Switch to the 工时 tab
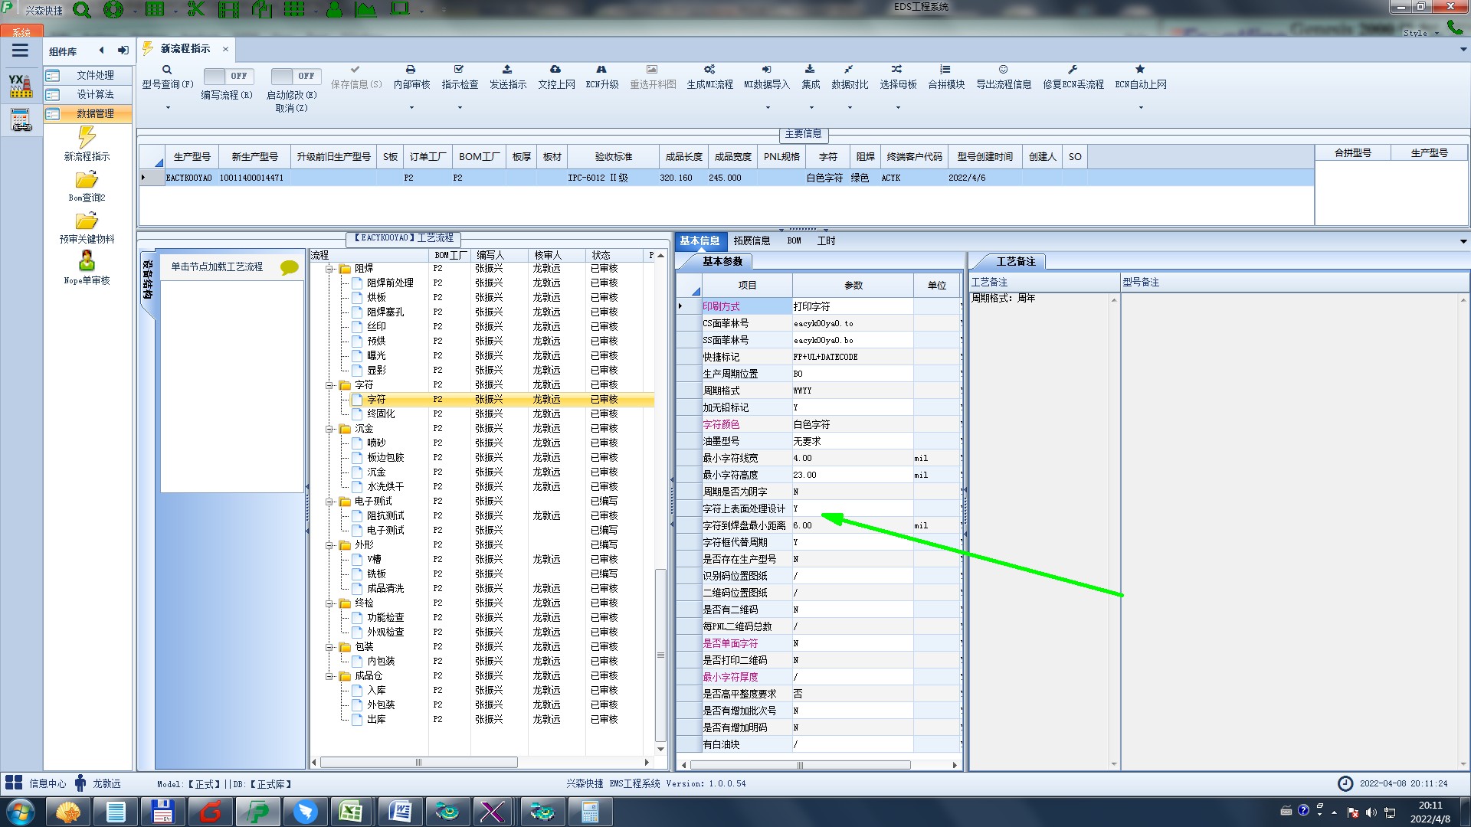The image size is (1471, 827). tap(825, 240)
